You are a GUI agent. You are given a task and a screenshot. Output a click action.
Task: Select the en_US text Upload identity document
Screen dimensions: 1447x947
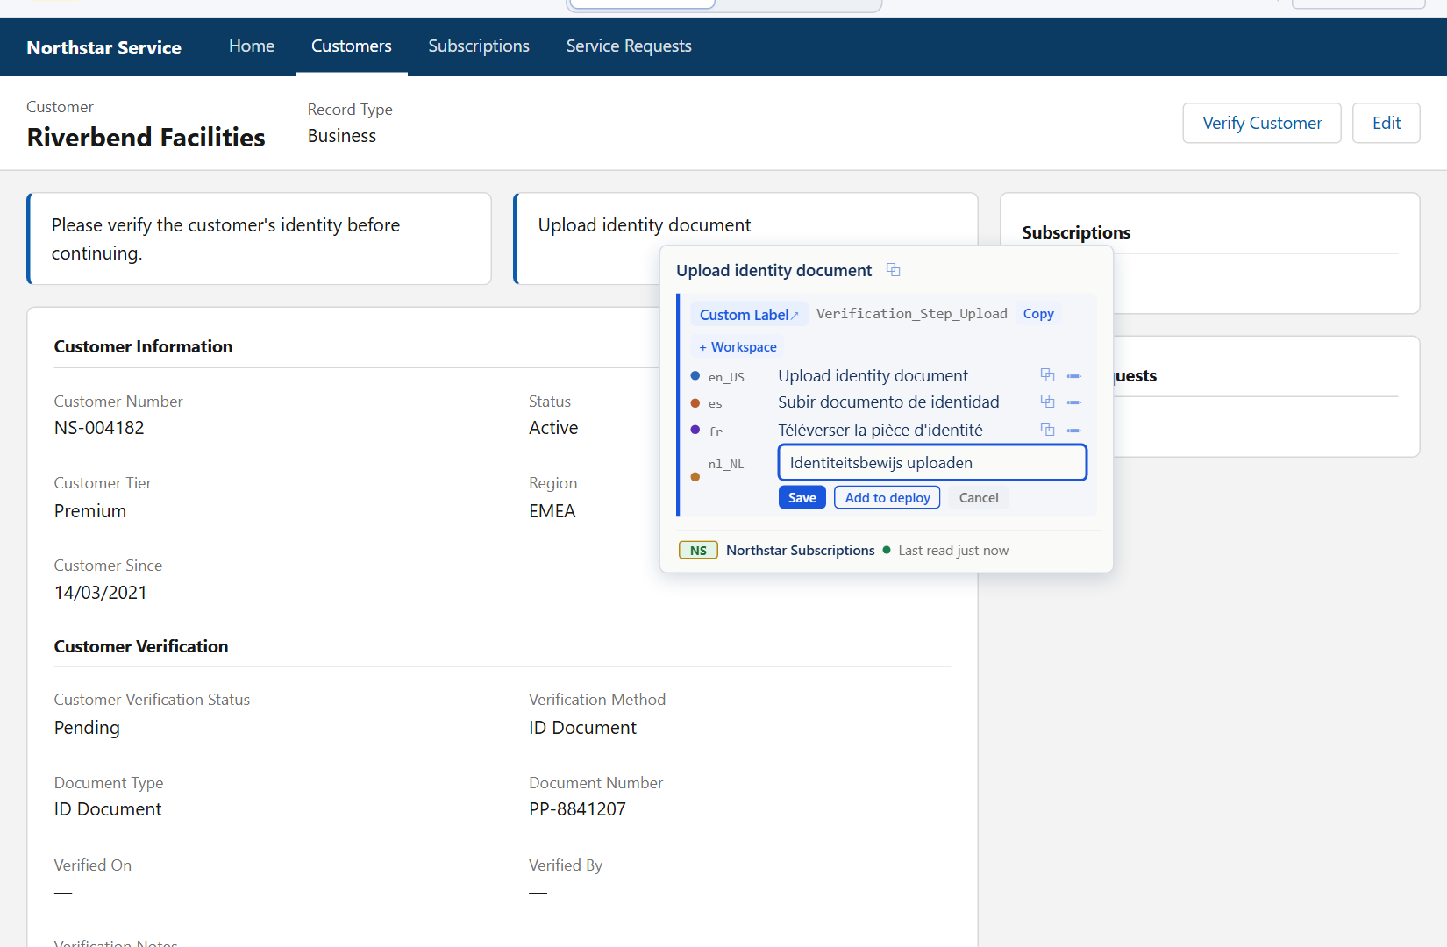point(873,375)
